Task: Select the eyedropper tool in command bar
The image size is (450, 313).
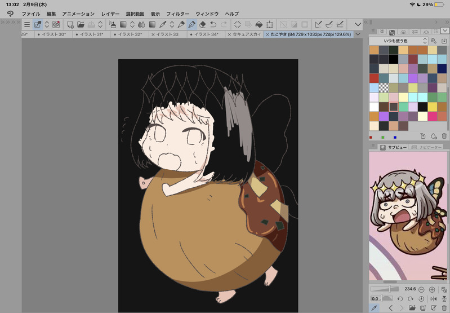Action: (x=162, y=24)
